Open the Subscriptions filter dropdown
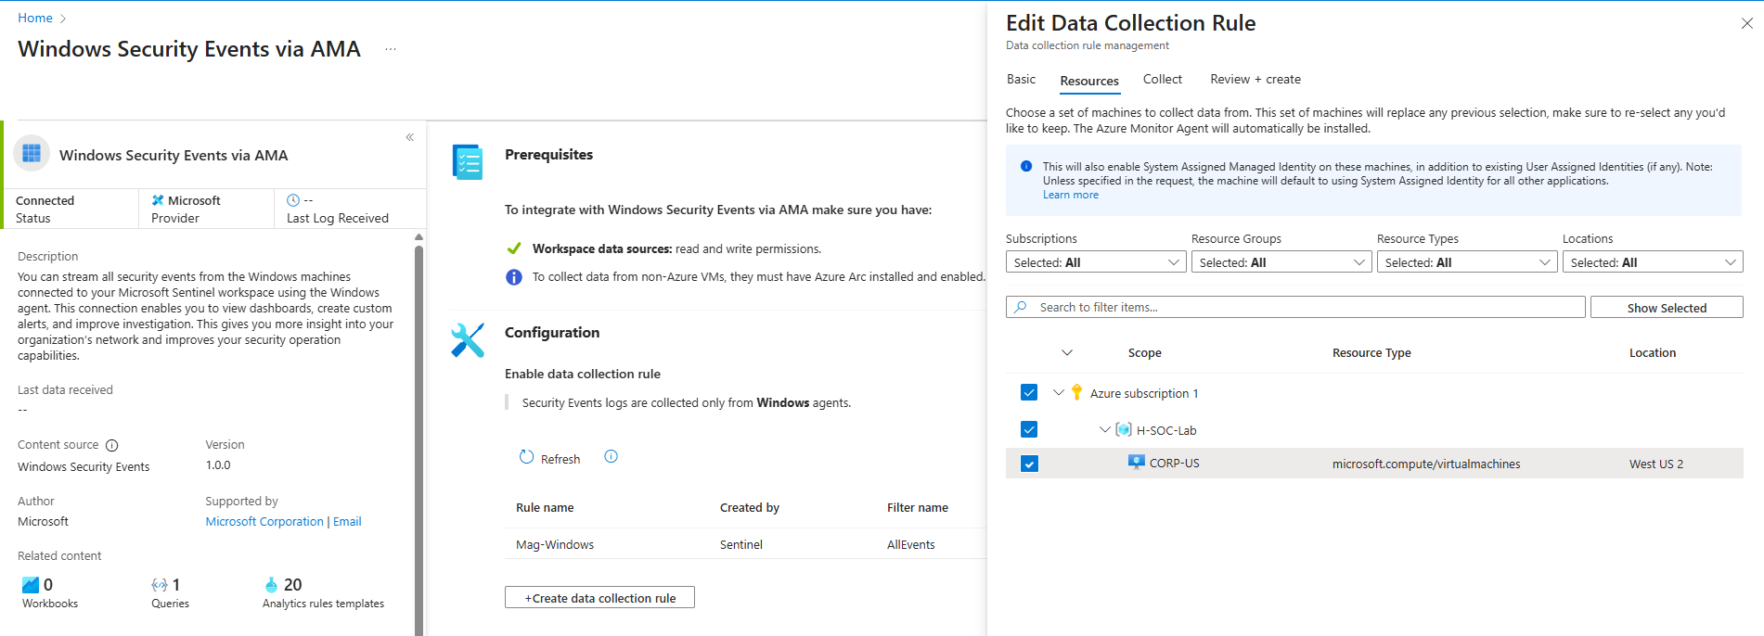Image resolution: width=1764 pixels, height=636 pixels. click(x=1095, y=262)
